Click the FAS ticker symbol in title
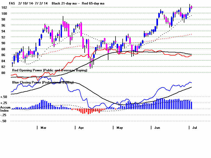This screenshot has width=211, height=158. point(12,3)
